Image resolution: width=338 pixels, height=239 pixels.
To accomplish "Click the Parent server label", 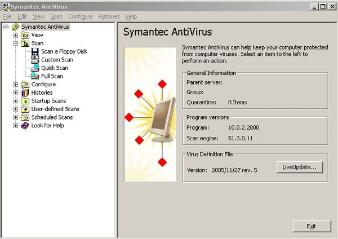I will (x=204, y=83).
